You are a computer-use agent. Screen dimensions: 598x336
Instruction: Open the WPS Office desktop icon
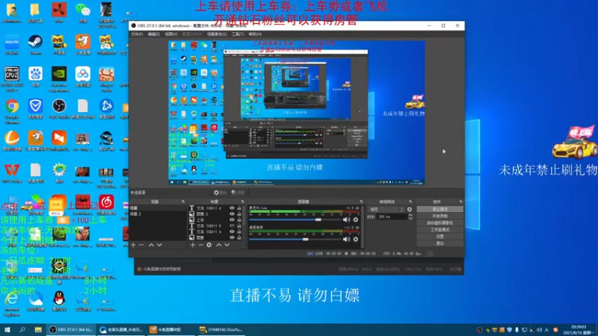click(12, 173)
